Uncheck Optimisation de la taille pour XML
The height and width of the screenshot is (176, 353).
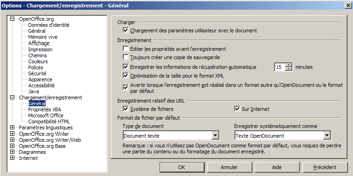pos(126,75)
